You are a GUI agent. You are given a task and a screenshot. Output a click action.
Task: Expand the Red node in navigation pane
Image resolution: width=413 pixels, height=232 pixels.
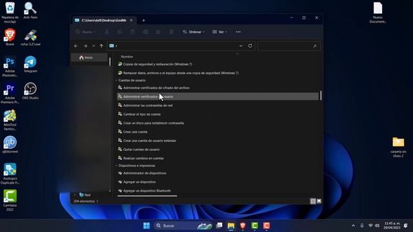click(75, 195)
